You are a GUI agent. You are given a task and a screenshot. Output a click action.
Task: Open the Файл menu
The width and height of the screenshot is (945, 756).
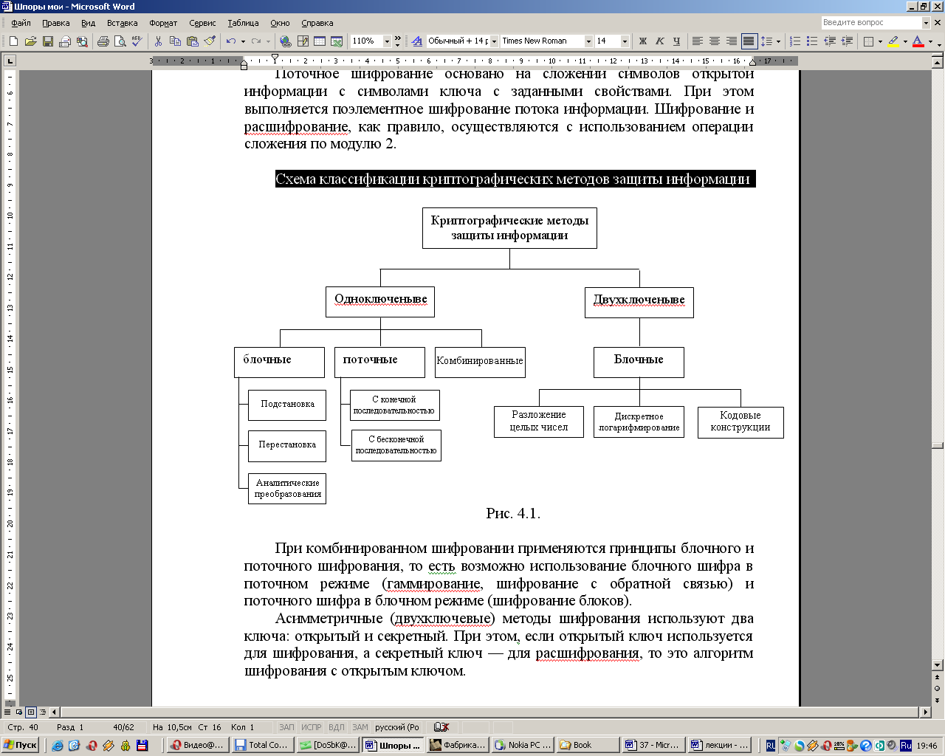(21, 23)
